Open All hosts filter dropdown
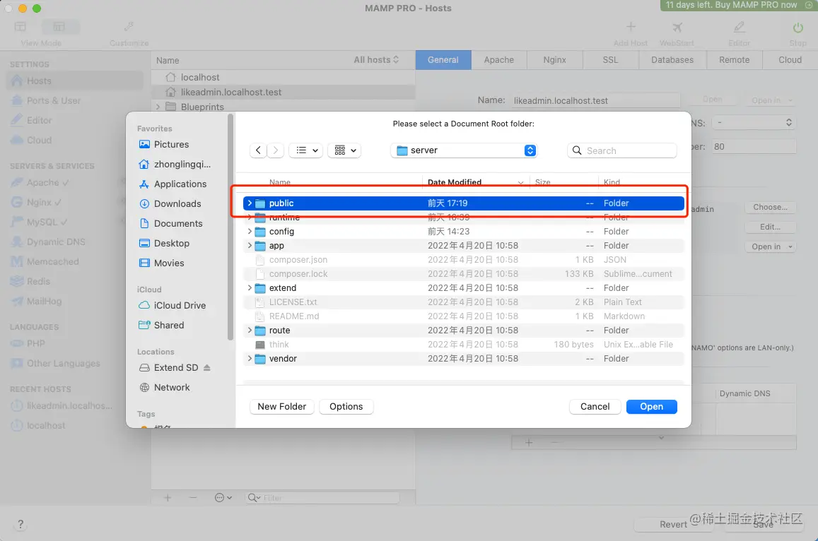The image size is (818, 541). 376,60
